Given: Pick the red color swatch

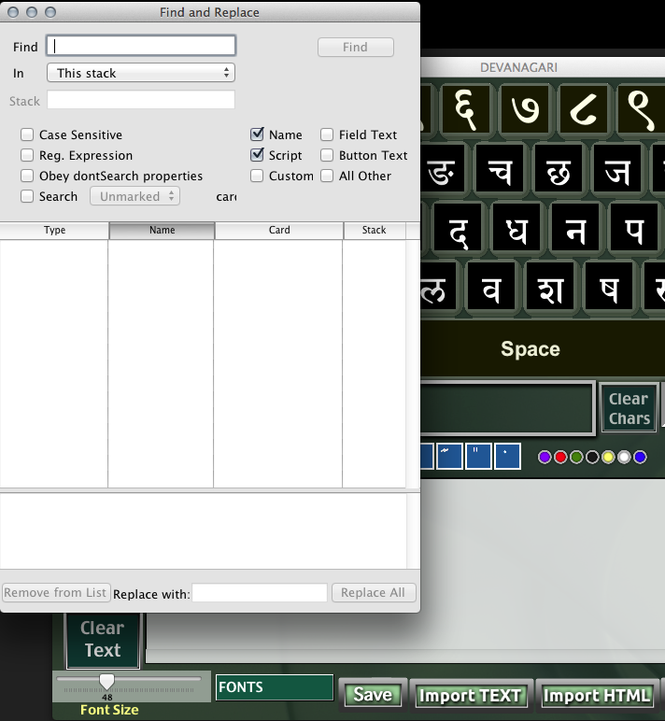Looking at the screenshot, I should (560, 457).
